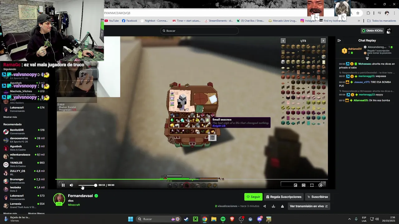The image size is (399, 224).
Task: Open Brunenger recommended channel
Action: (x=24, y=181)
